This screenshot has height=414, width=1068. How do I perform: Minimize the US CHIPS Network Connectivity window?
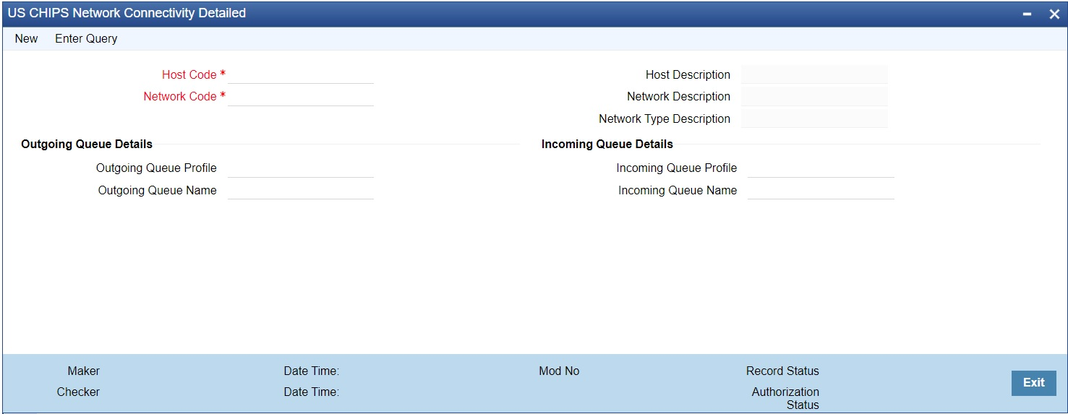point(1027,14)
